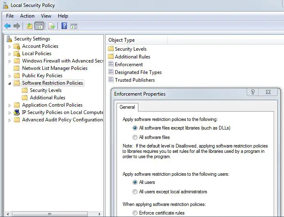
Task: Click the Enforcement label in object list
Action: (x=129, y=65)
